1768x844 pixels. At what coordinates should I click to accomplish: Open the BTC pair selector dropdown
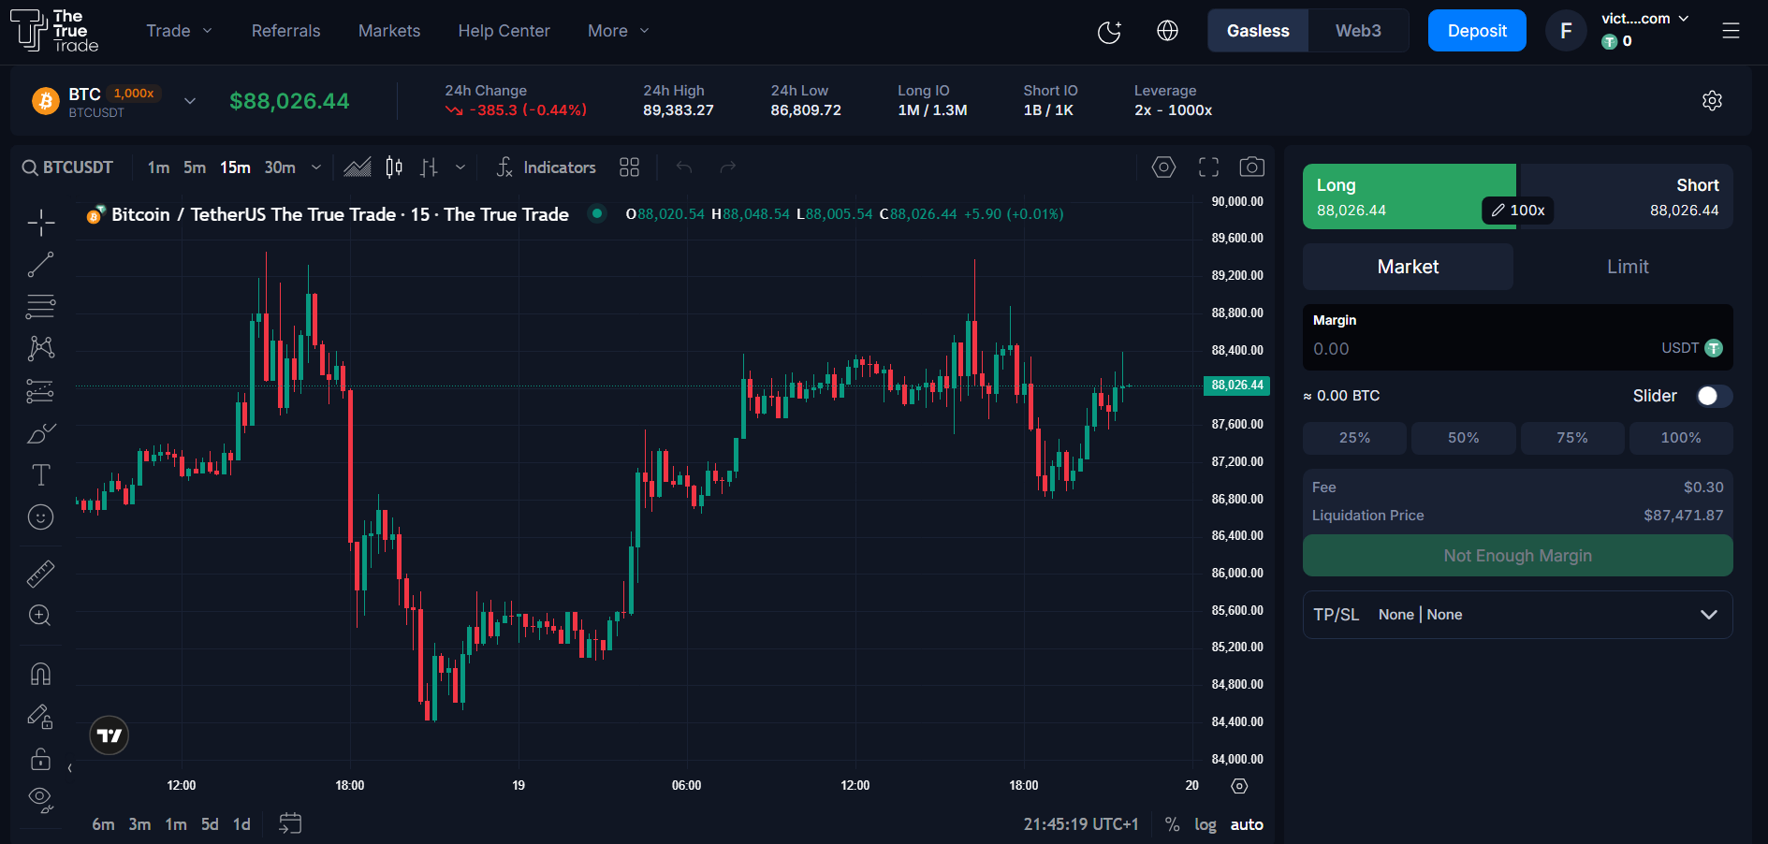pos(190,101)
